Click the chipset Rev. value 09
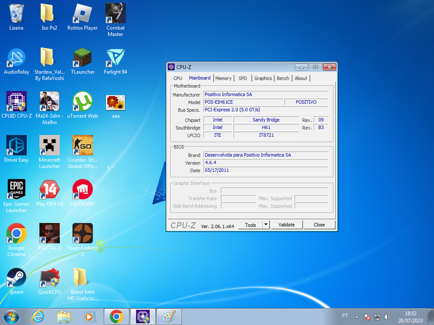Viewport: 434px width, 325px height. point(321,120)
